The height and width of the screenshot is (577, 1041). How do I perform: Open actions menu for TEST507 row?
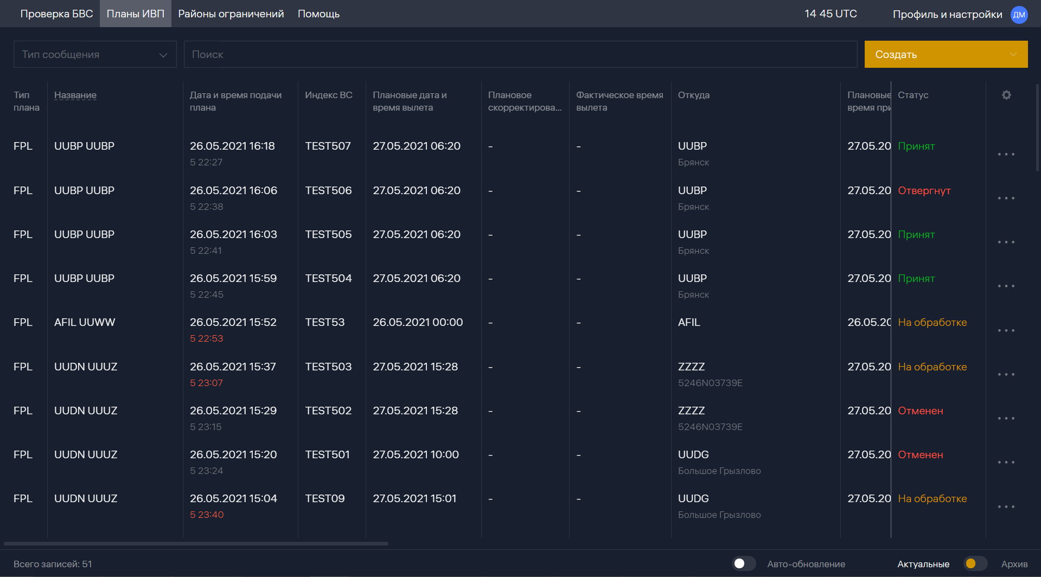pyautogui.click(x=1006, y=155)
